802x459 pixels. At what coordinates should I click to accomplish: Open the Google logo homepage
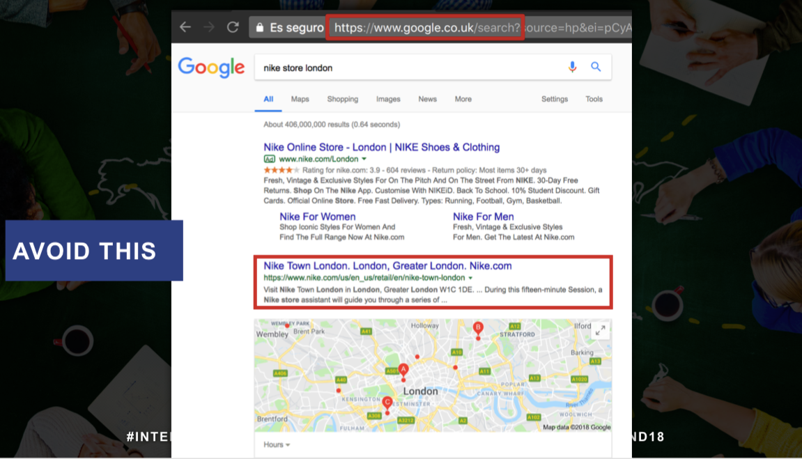[x=211, y=68]
